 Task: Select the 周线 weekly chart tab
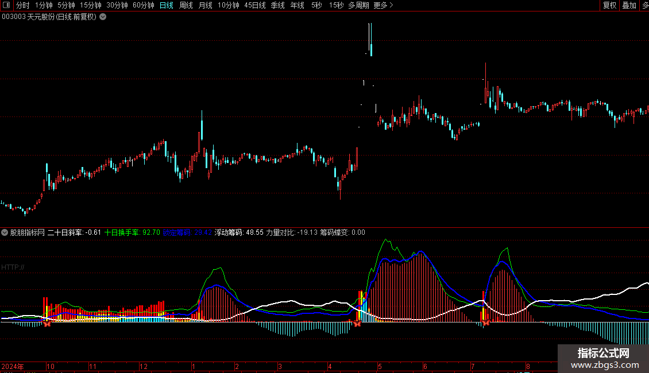click(x=186, y=5)
